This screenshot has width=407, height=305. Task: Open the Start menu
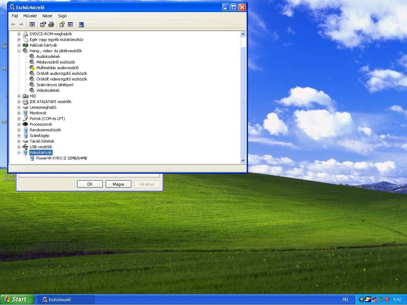[x=17, y=300]
